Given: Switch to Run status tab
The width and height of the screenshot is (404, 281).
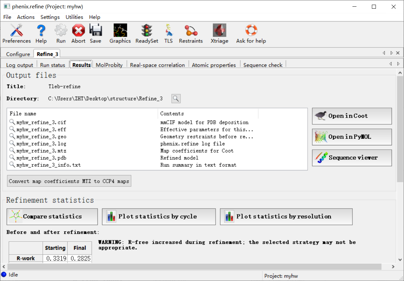Looking at the screenshot, I should point(53,65).
